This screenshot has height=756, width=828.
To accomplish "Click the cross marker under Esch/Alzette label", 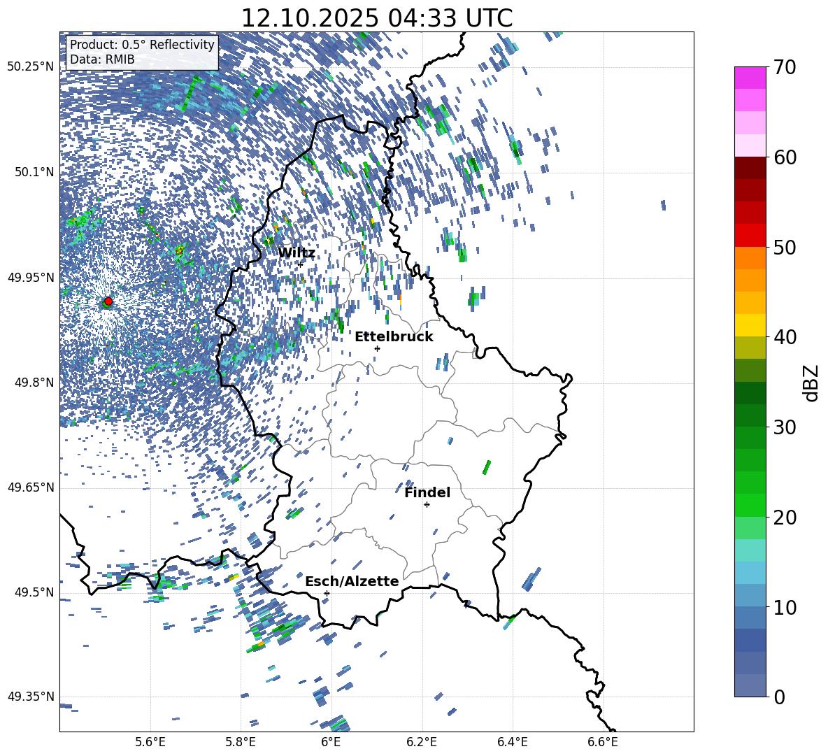I will coord(327,593).
